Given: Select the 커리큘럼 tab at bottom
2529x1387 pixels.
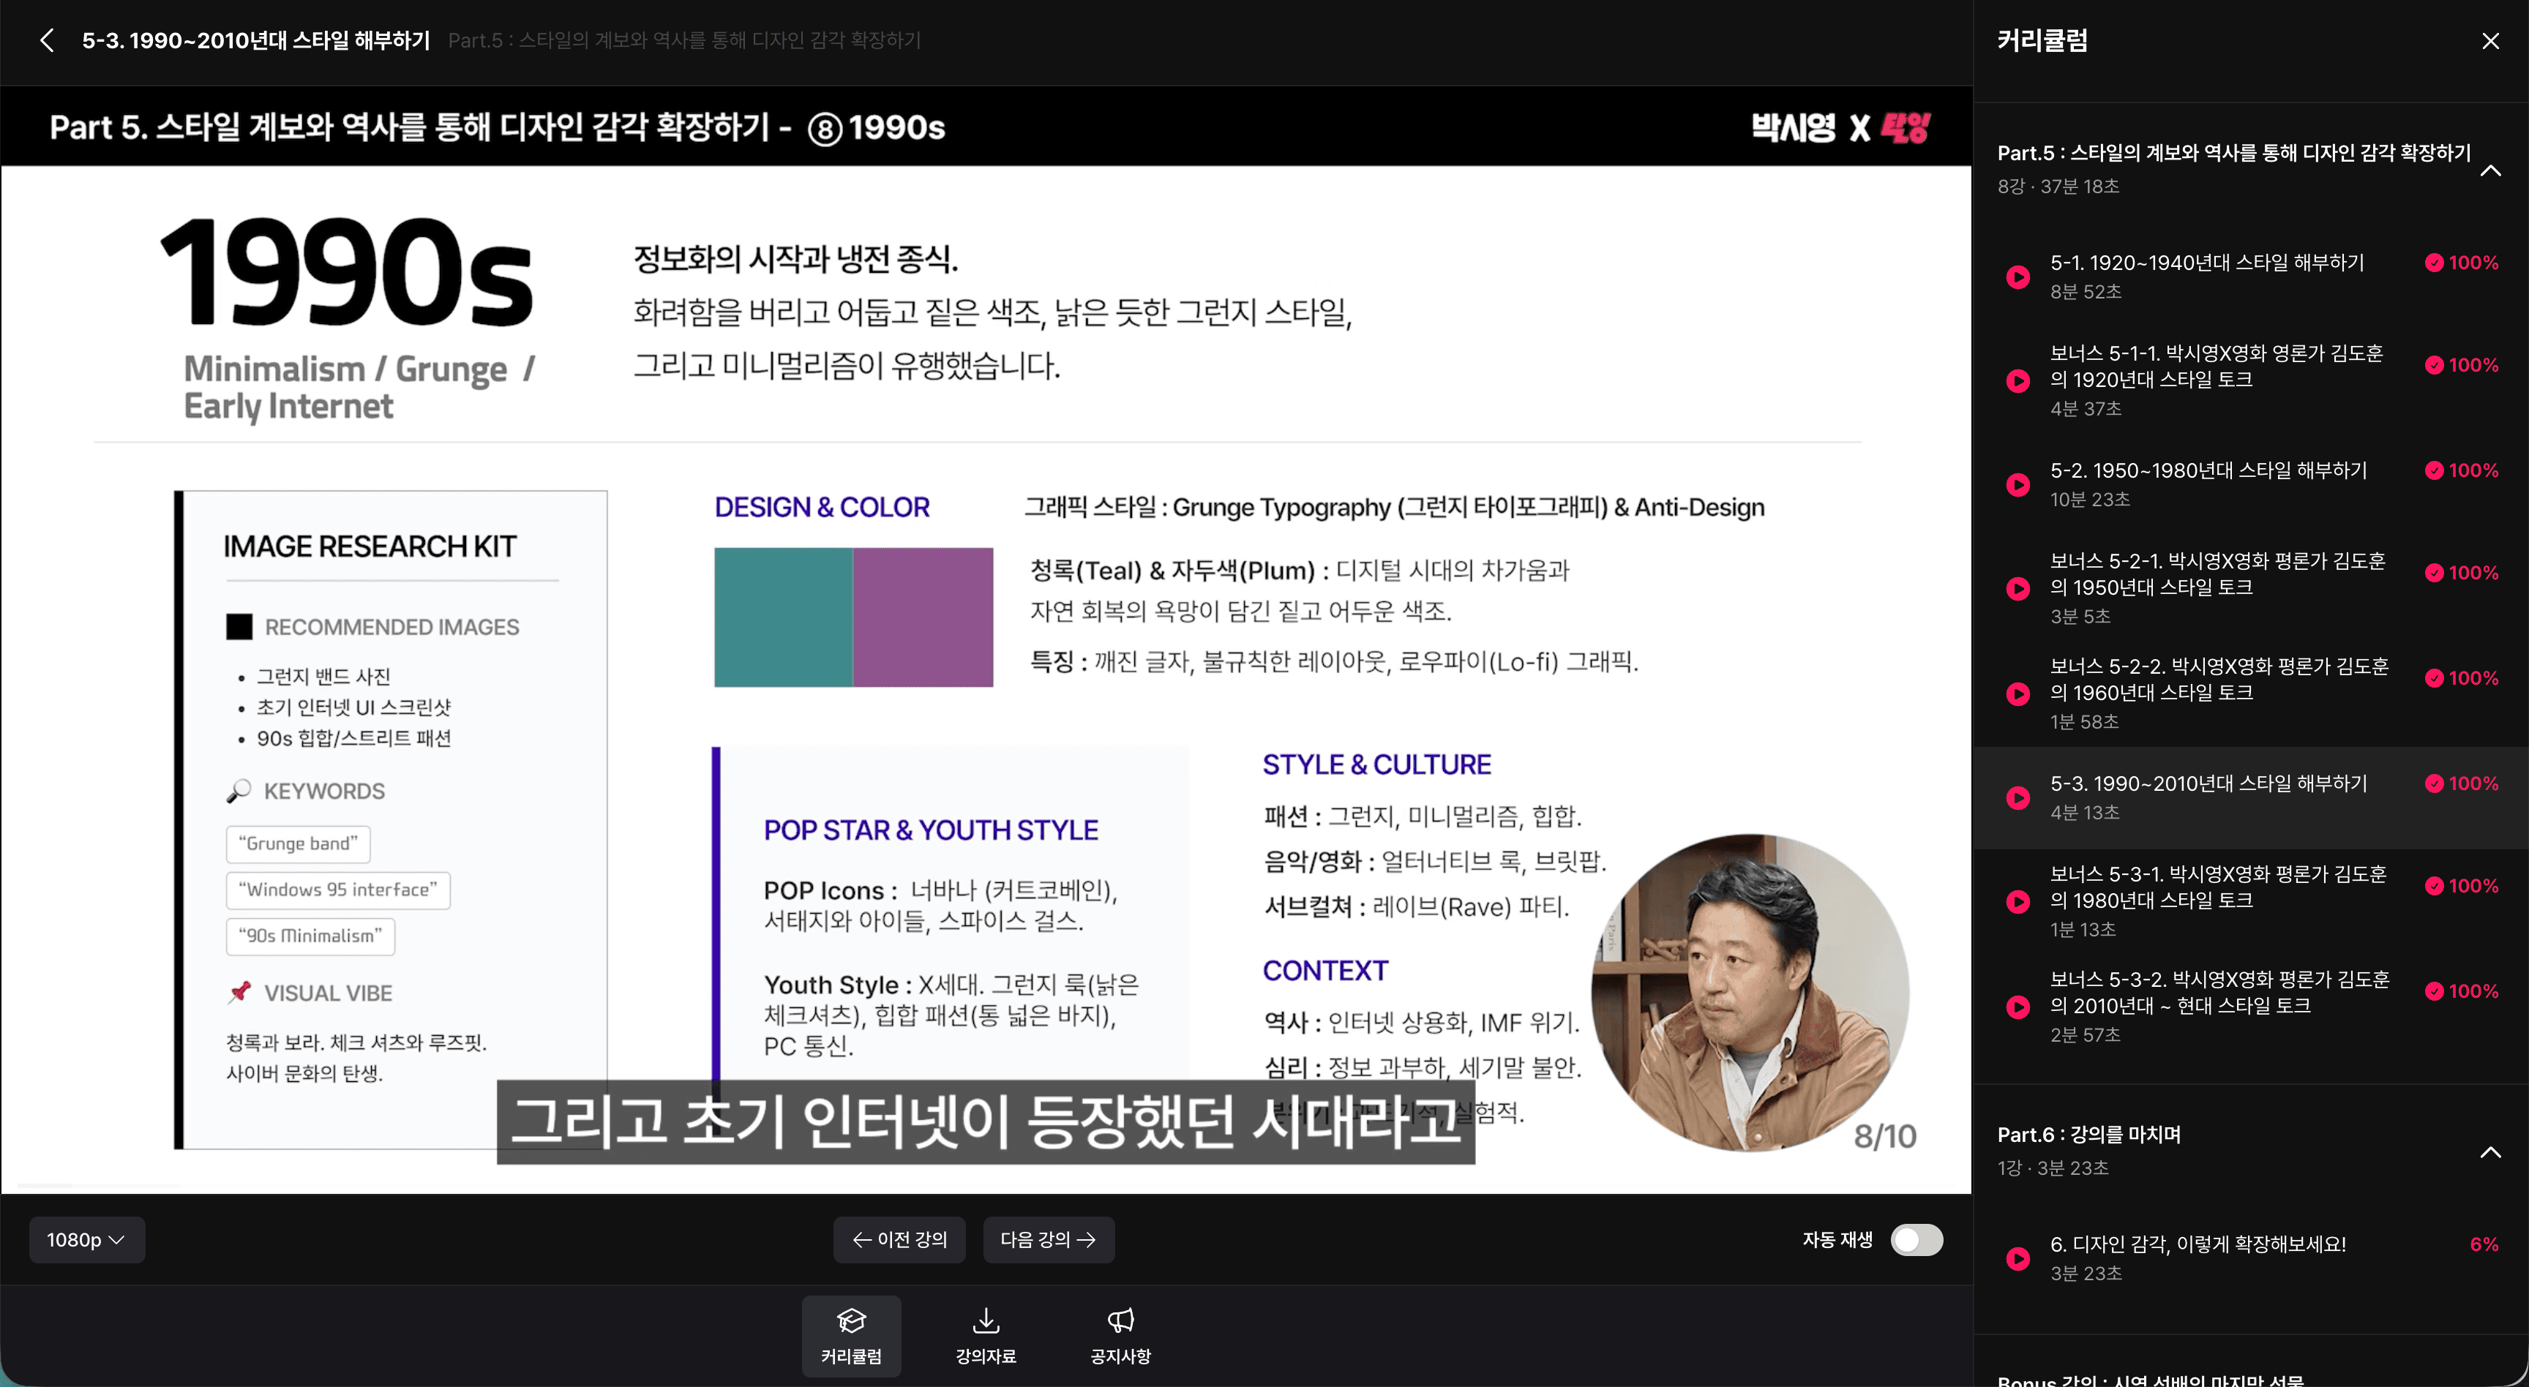Looking at the screenshot, I should click(x=851, y=1336).
